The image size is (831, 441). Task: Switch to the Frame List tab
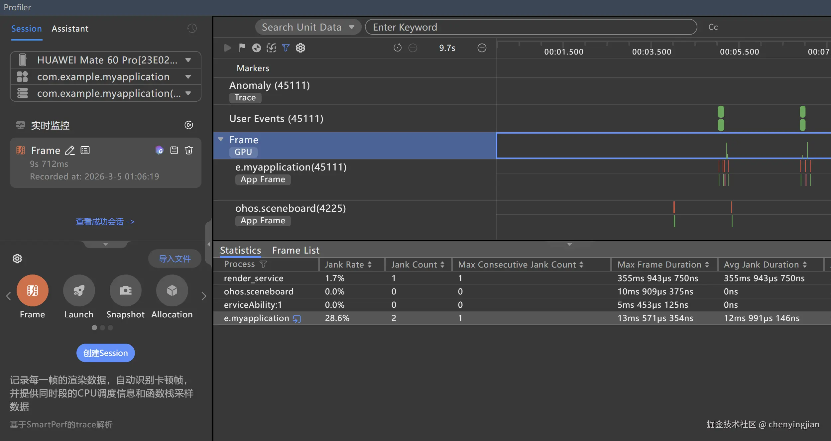[296, 250]
